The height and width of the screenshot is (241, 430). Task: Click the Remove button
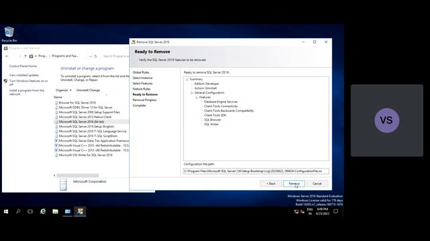(x=294, y=183)
